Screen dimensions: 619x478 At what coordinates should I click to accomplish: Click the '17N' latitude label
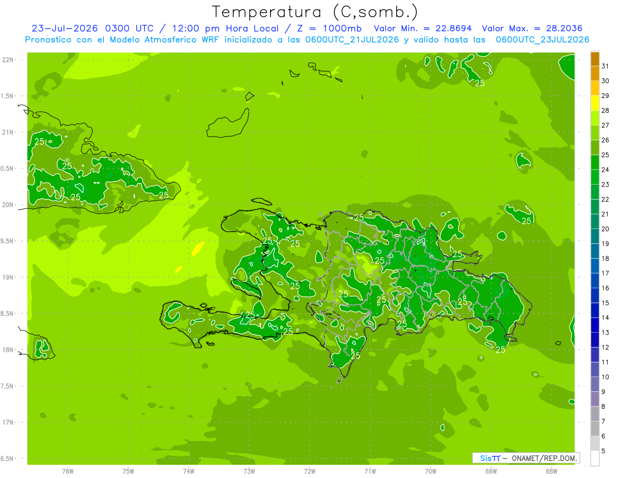click(x=8, y=422)
